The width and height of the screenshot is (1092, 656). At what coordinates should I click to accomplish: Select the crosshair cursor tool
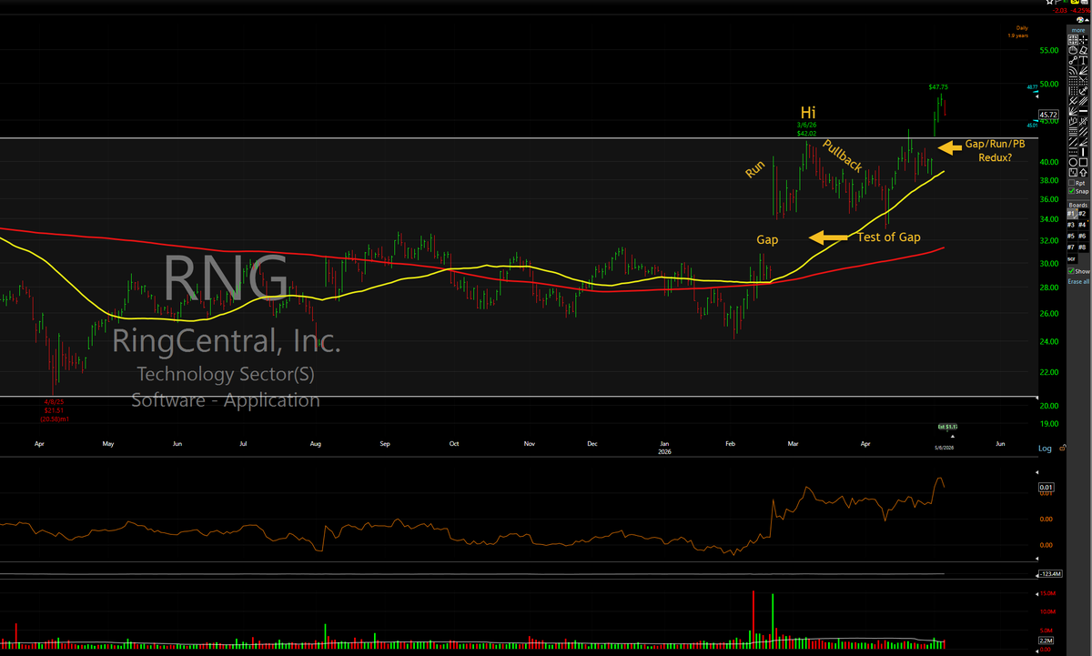[1083, 40]
